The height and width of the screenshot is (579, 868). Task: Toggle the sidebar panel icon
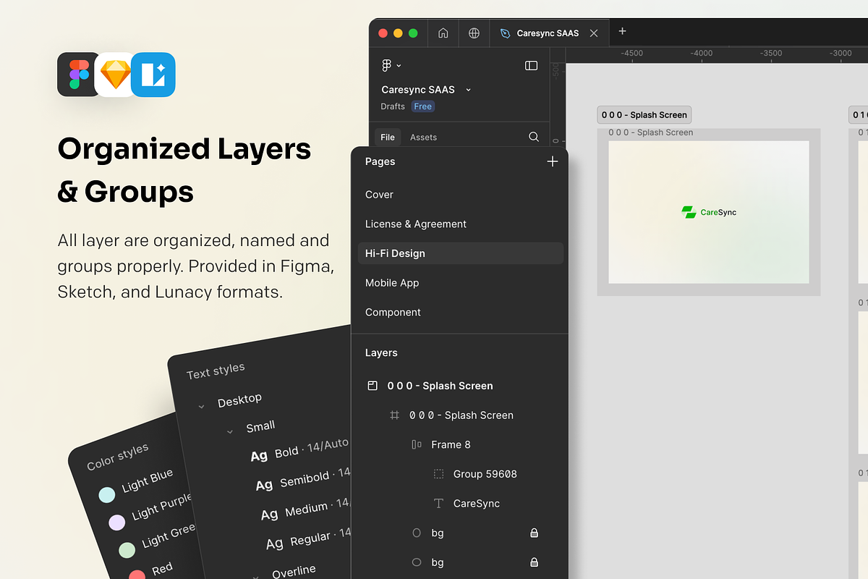tap(531, 65)
